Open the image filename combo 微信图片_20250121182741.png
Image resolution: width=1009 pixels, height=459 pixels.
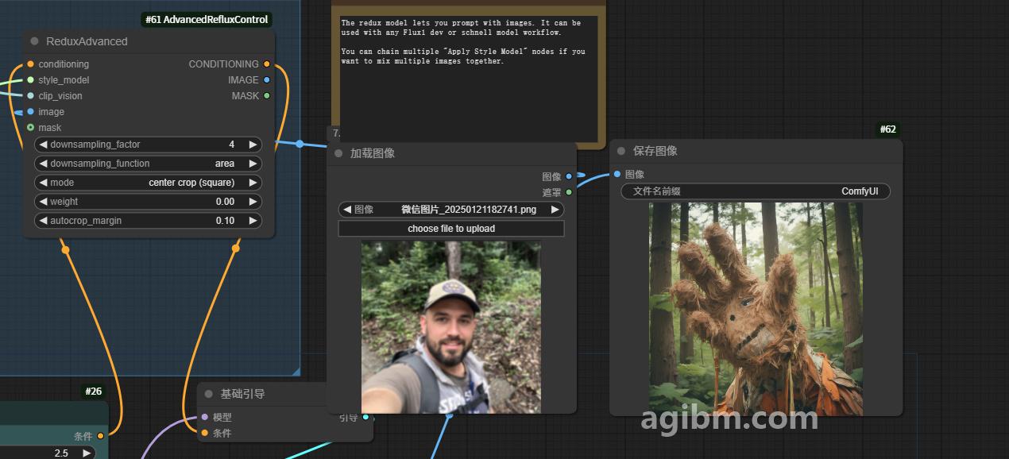451,210
